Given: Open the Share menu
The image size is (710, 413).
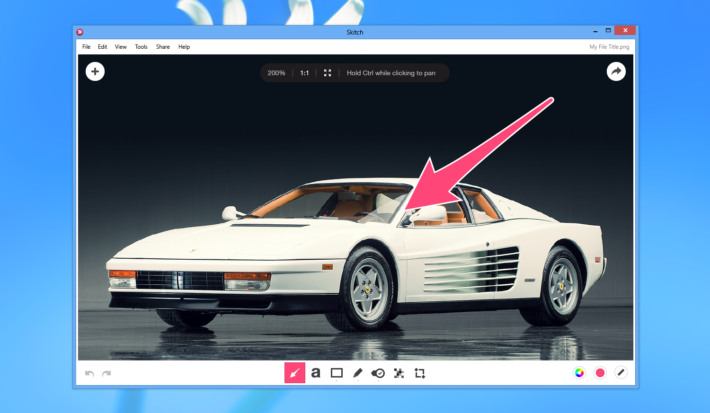Looking at the screenshot, I should point(163,47).
